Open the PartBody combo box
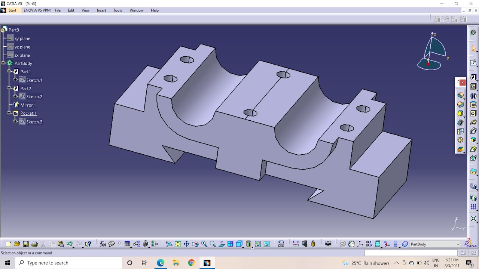Viewport: 479px width, 269px height. click(435, 244)
